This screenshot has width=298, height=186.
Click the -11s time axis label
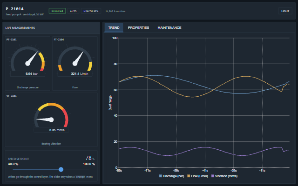262,171
